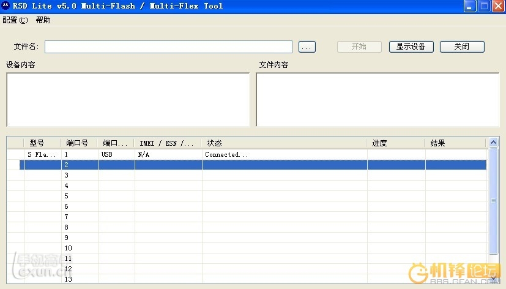Sort by the 型号 column header

42,143
